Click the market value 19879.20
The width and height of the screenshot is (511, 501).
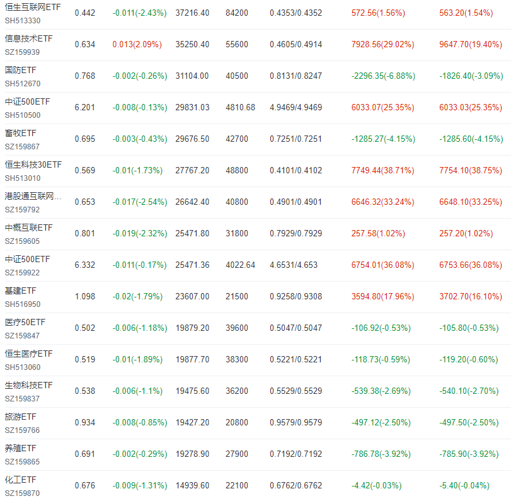tap(192, 328)
